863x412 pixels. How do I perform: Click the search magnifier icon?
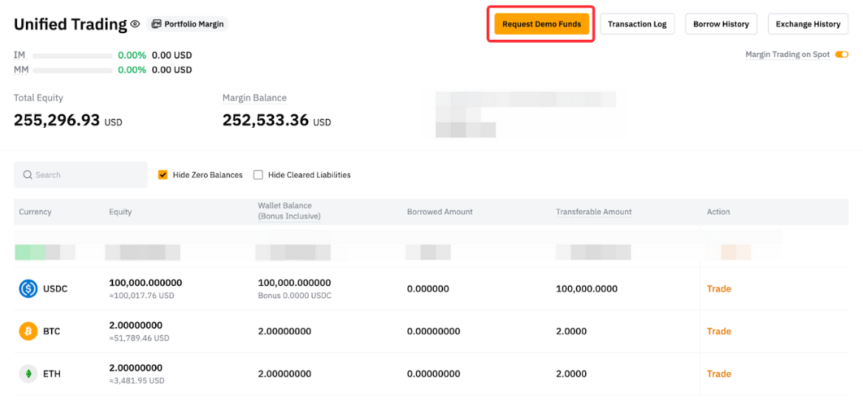tap(27, 175)
